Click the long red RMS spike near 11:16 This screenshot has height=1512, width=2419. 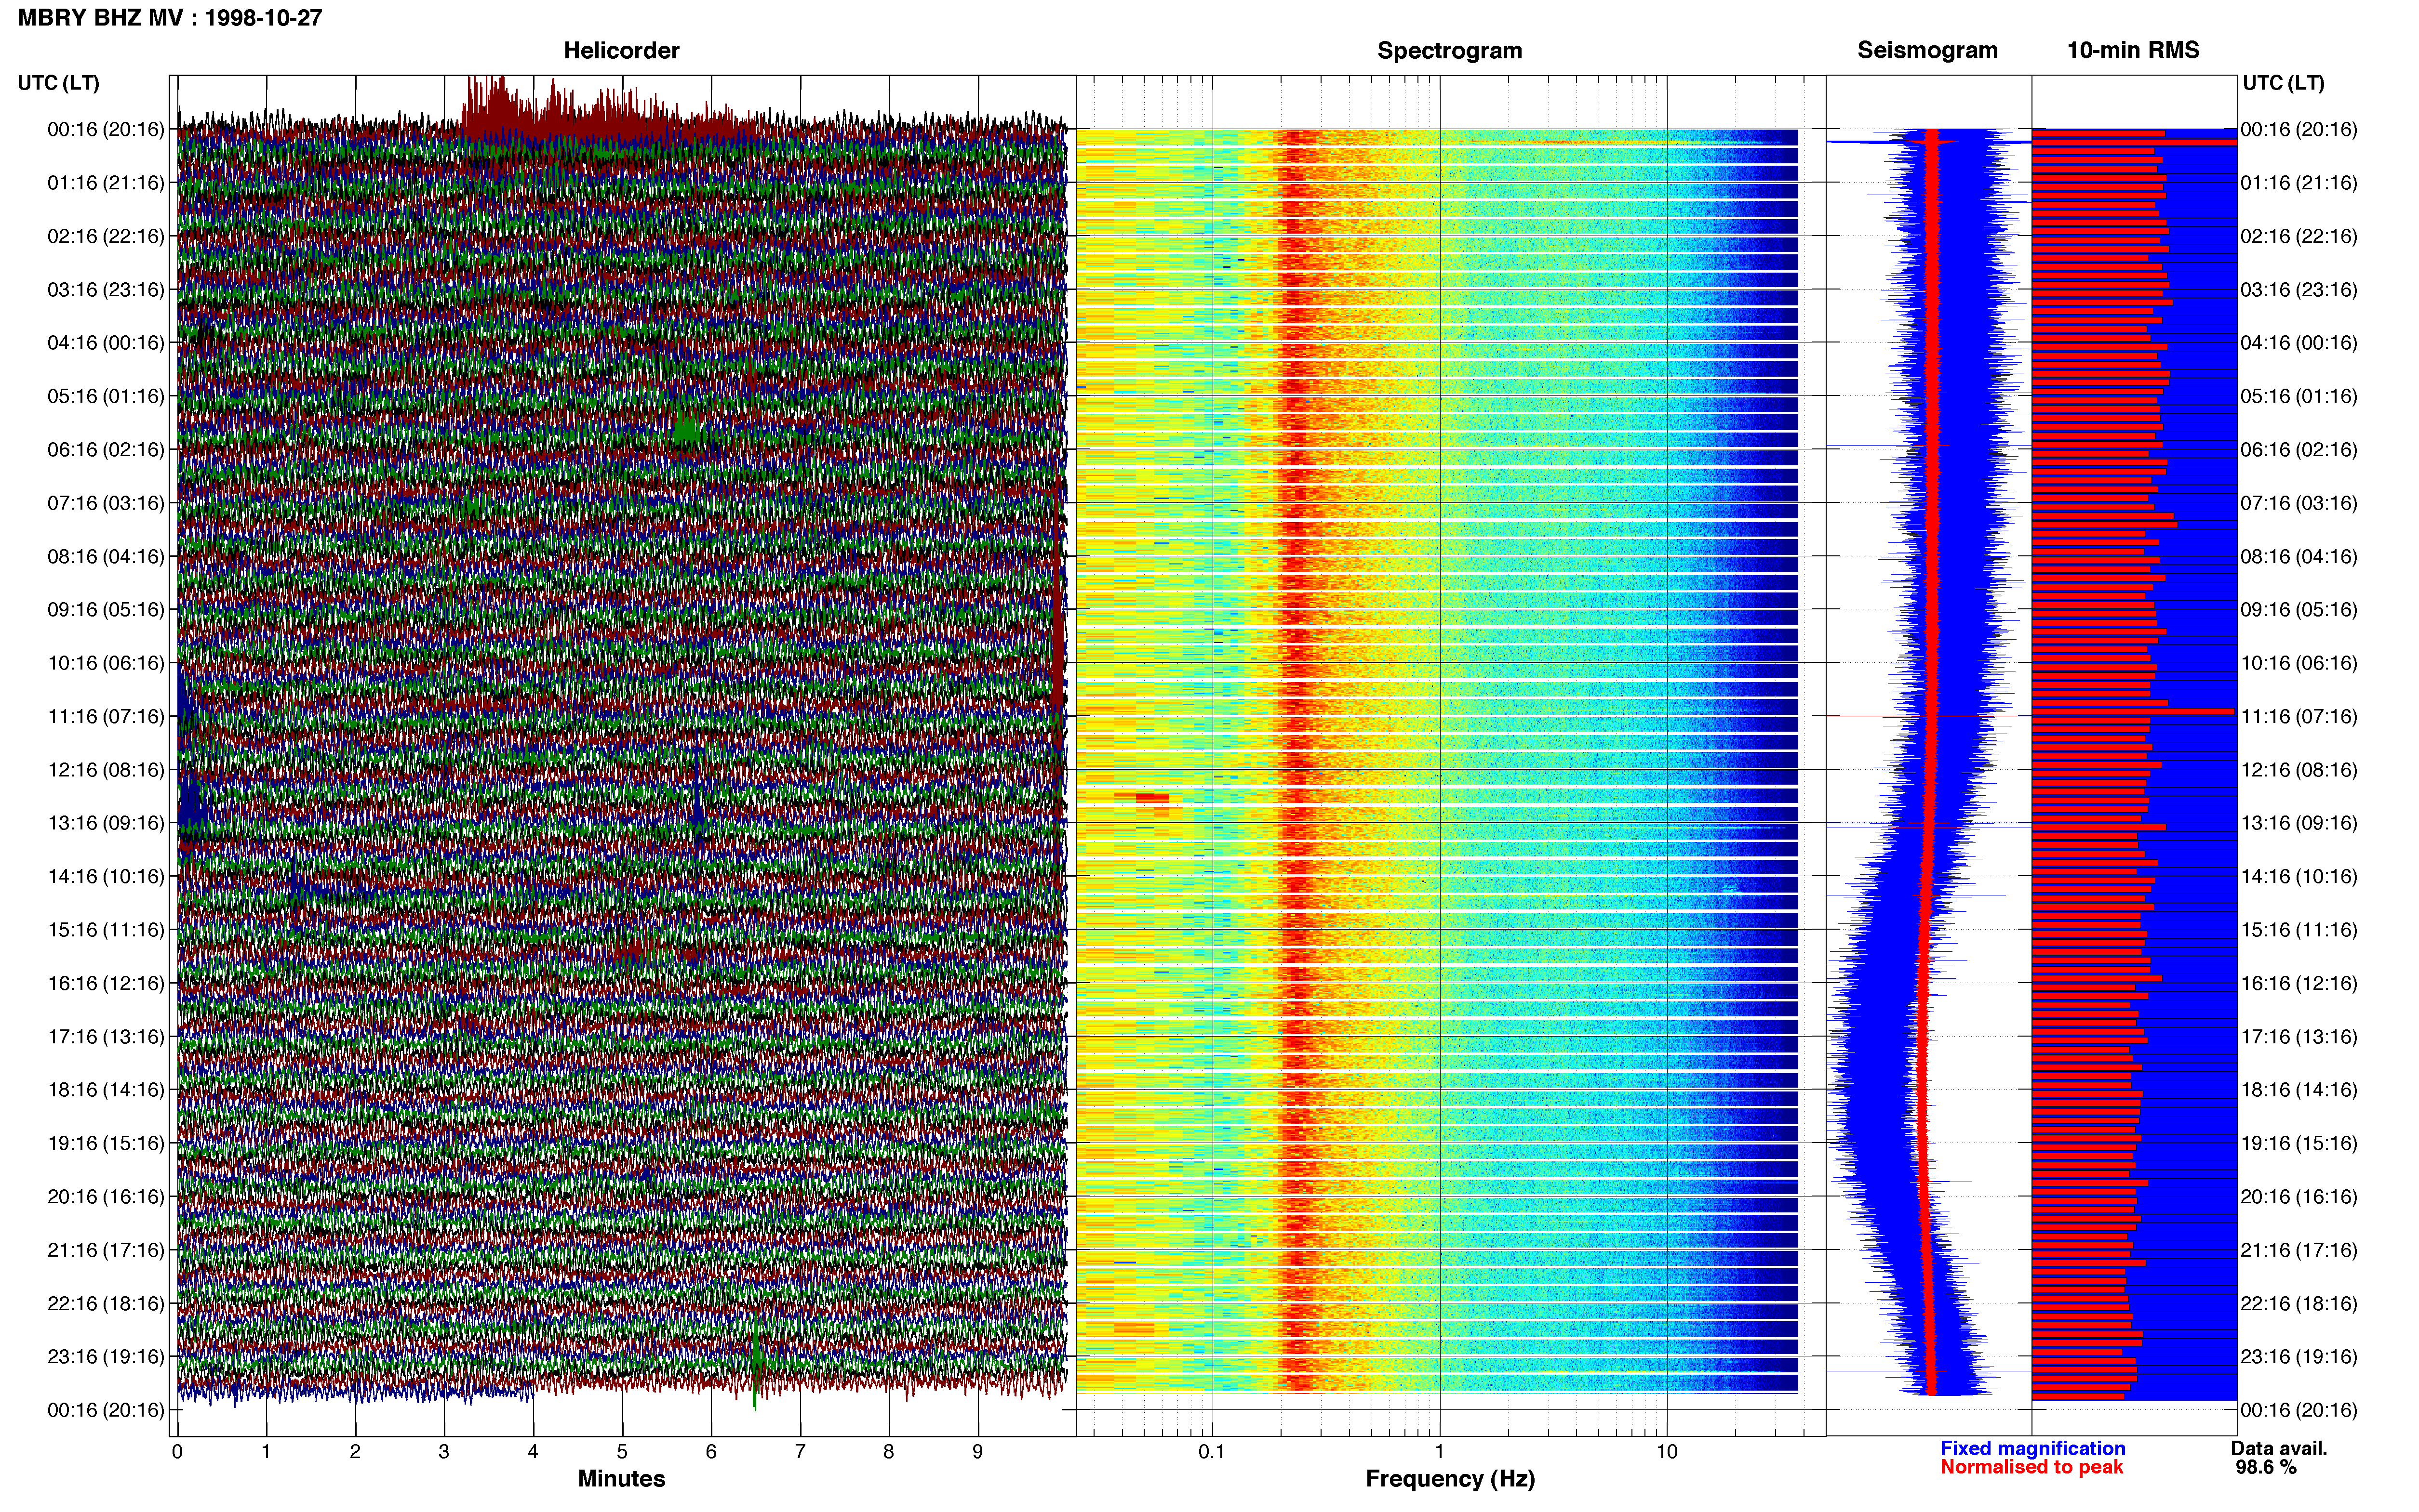[2134, 711]
